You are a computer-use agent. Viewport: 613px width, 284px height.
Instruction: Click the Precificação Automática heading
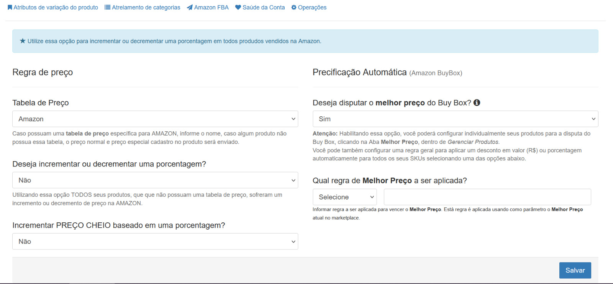click(x=359, y=72)
